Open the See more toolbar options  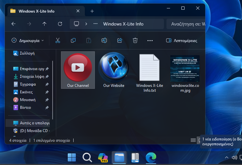[150, 41]
